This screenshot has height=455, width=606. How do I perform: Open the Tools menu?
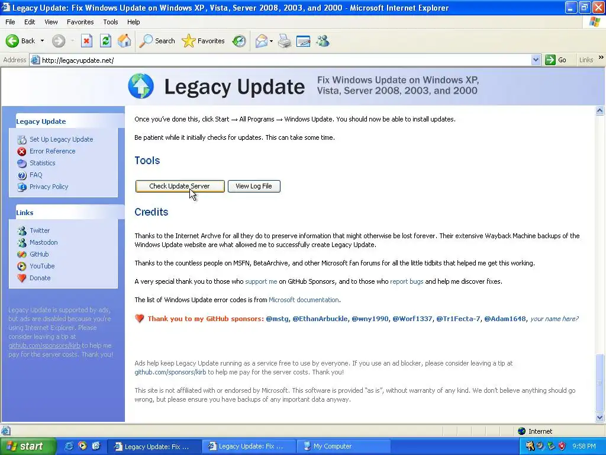pos(111,22)
